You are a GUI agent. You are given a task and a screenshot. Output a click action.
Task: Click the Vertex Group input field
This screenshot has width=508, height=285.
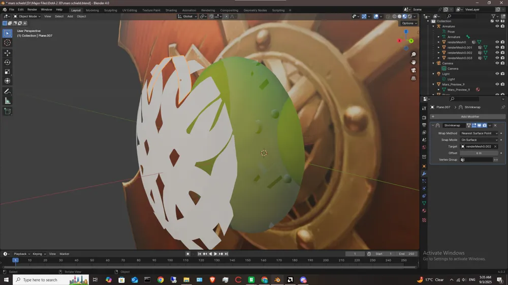477,160
